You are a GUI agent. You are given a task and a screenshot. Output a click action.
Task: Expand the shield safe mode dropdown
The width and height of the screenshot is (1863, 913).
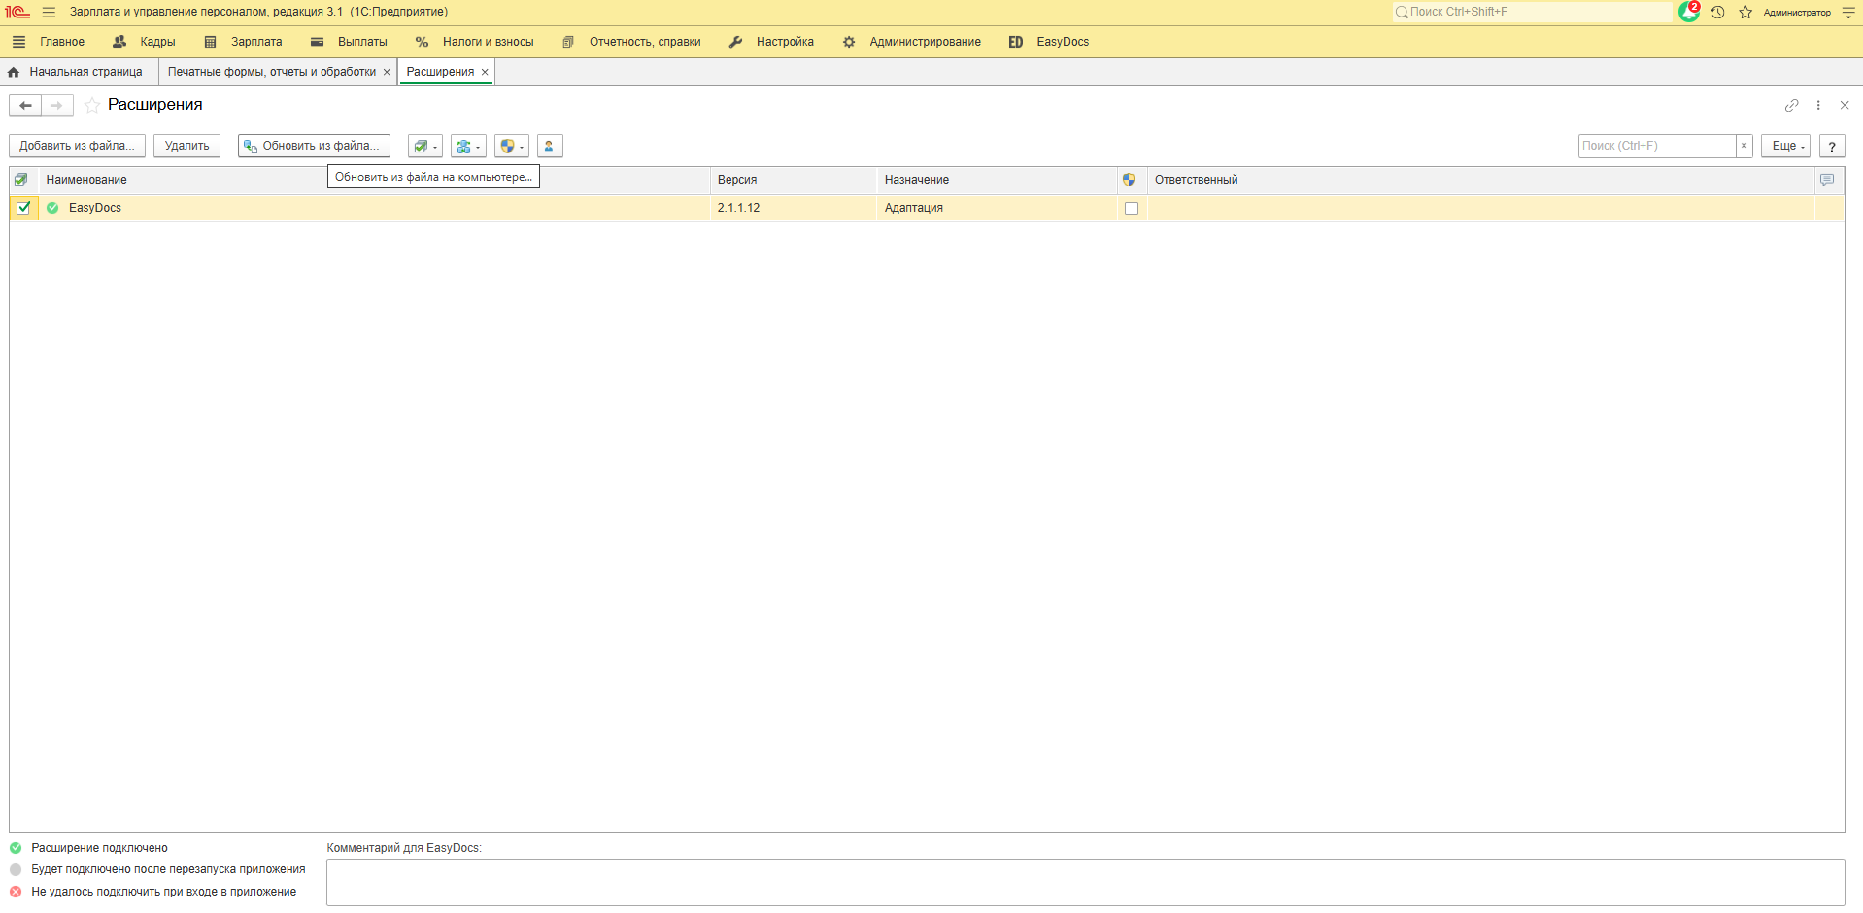(x=511, y=146)
